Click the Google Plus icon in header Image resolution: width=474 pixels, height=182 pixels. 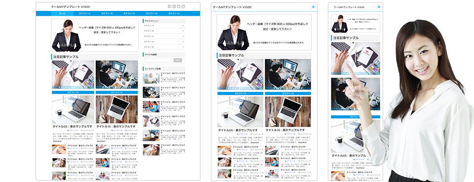click(x=174, y=6)
